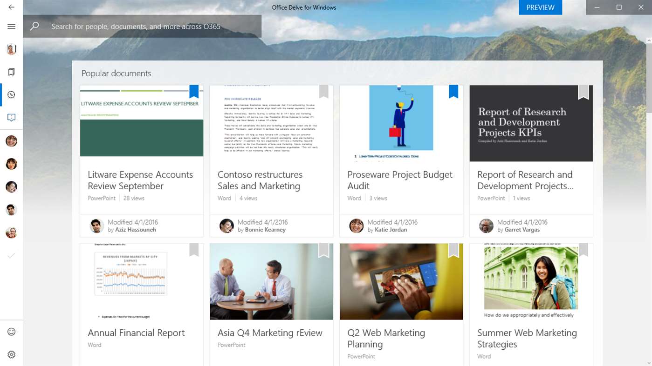Open the Popular documents clock icon in sidebar
652x366 pixels.
(11, 94)
